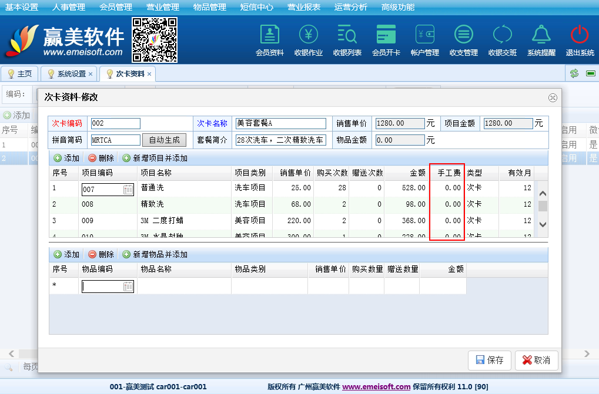Open the www.emeisoft.com footer link
This screenshot has width=599, height=394.
(376, 387)
